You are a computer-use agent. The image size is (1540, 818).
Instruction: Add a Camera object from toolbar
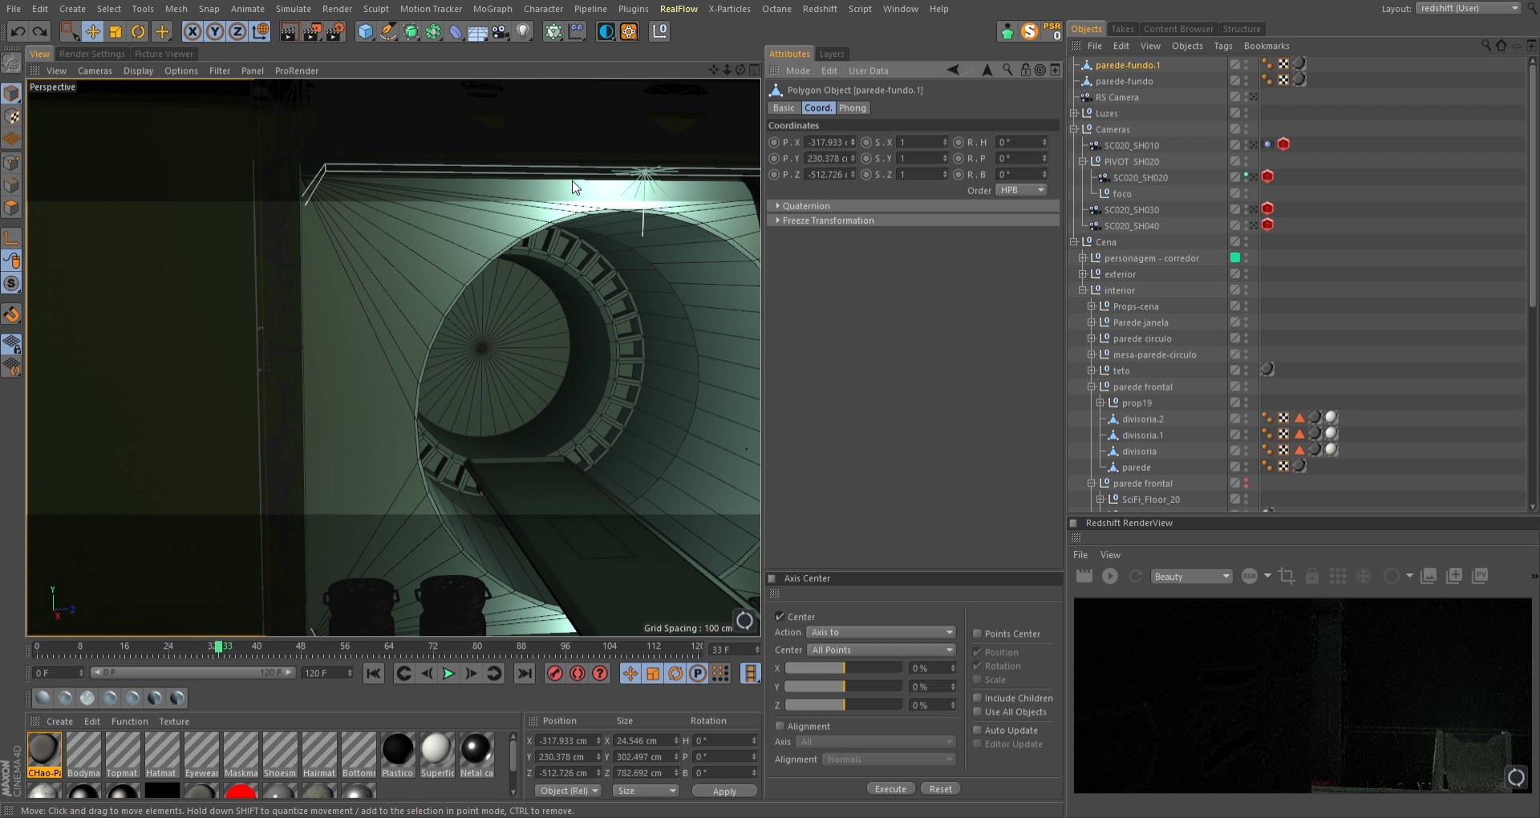[x=500, y=31]
